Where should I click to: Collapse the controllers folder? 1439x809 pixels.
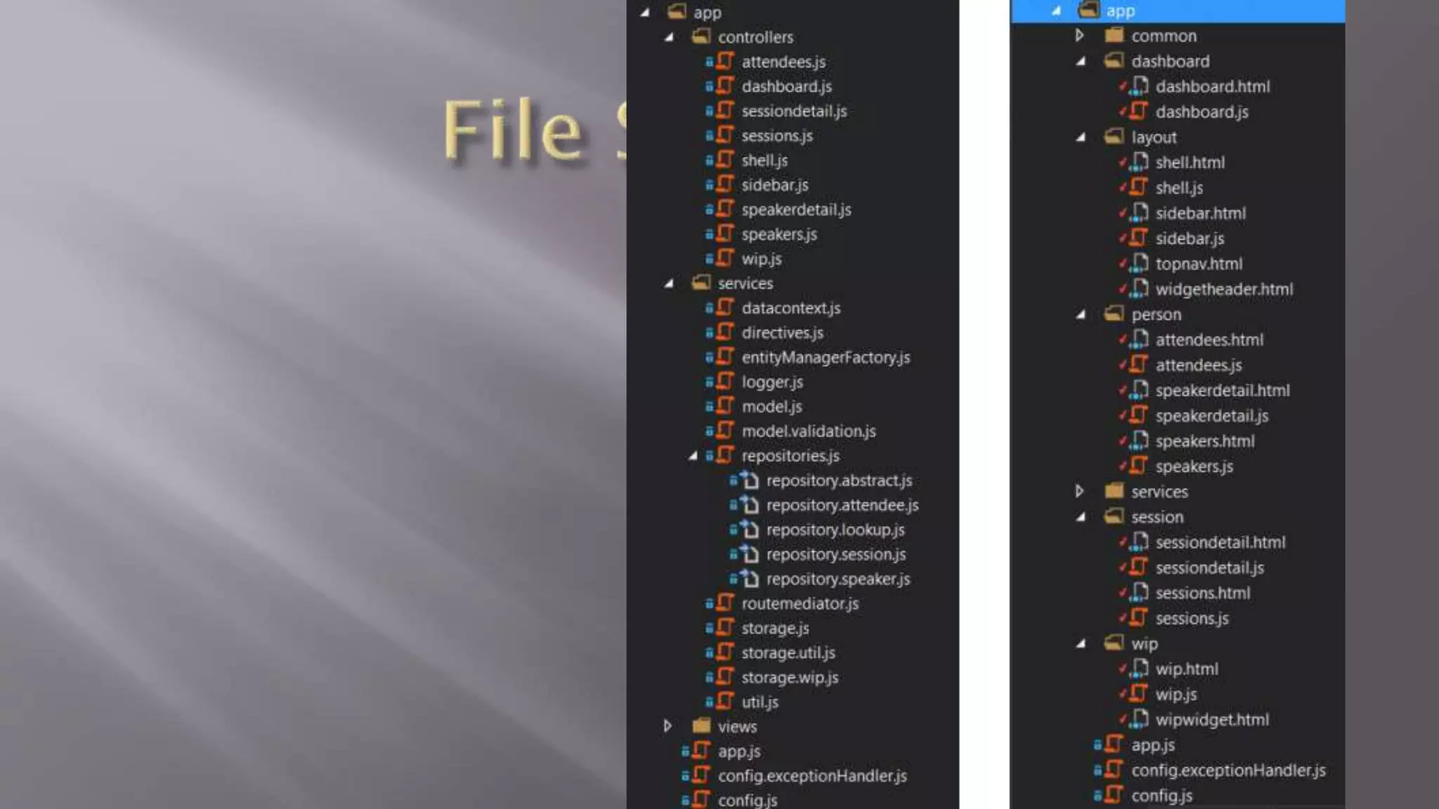coord(669,37)
